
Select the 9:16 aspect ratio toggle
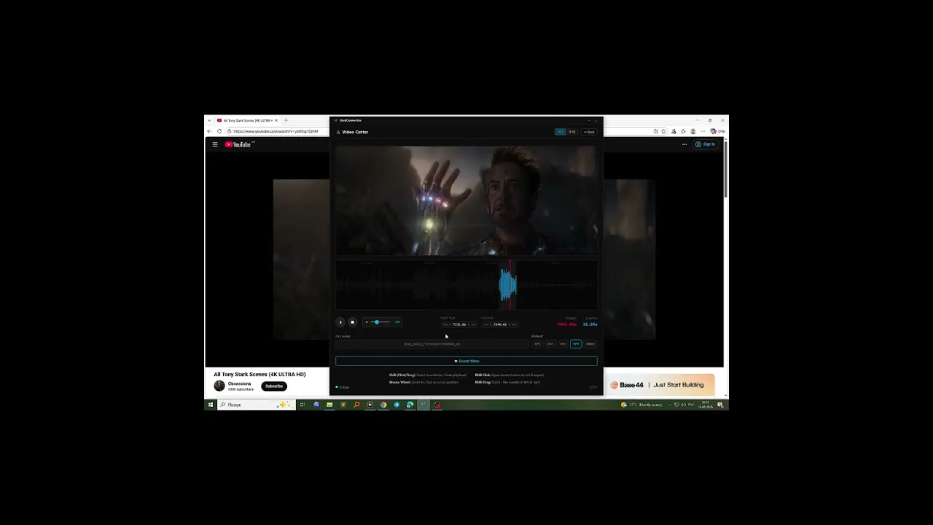coord(572,132)
